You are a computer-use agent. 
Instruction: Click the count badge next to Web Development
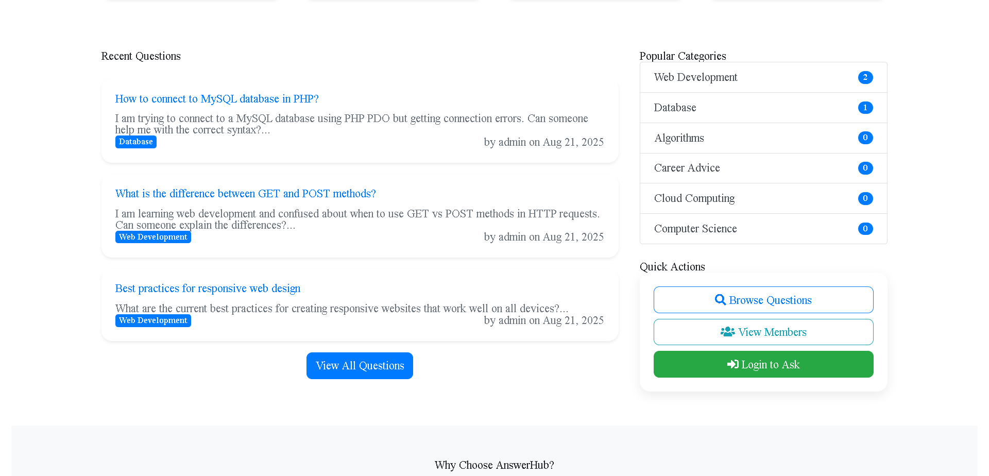[x=866, y=77]
